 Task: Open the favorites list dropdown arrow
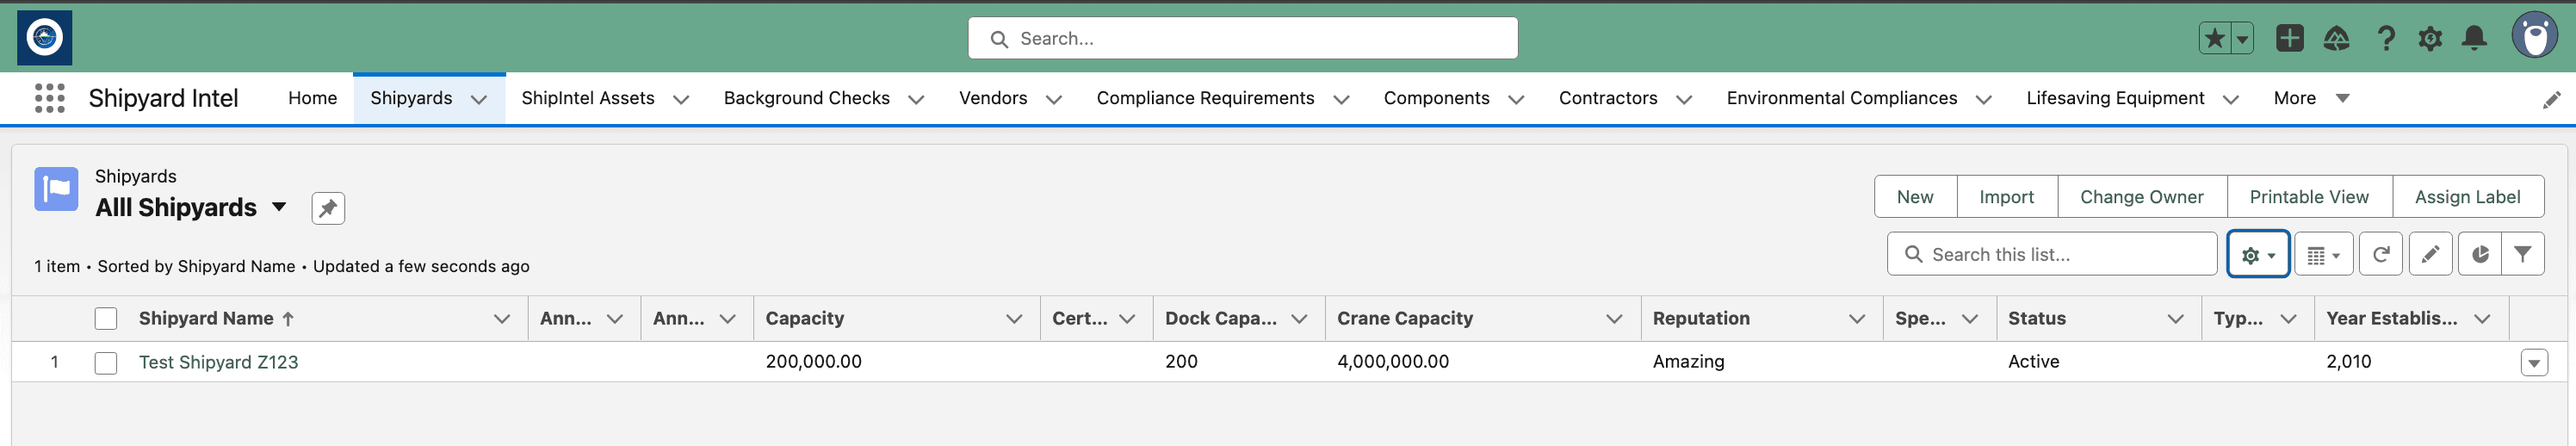[x=2242, y=39]
